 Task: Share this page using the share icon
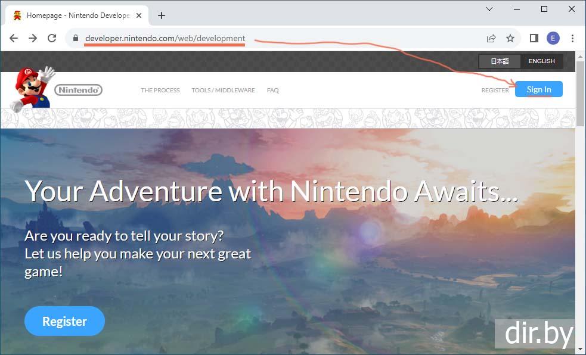coord(491,38)
